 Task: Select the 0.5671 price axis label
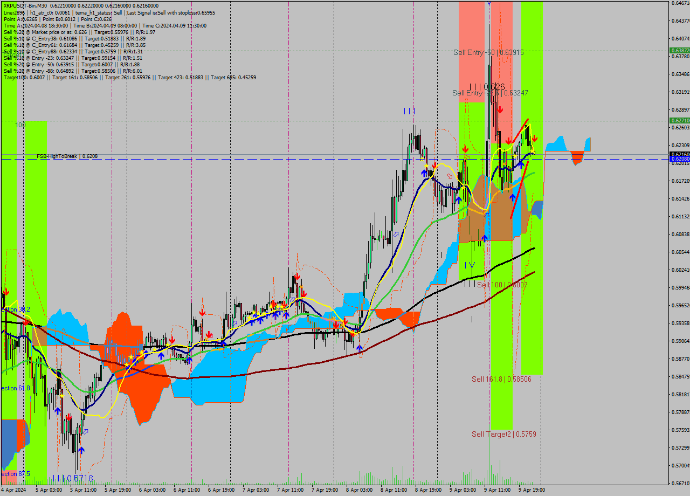pyautogui.click(x=680, y=483)
